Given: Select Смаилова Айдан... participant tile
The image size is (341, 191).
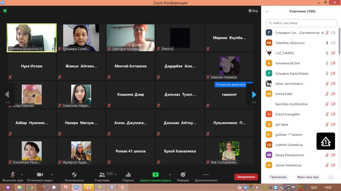Looking at the screenshot, I should (x=81, y=94).
